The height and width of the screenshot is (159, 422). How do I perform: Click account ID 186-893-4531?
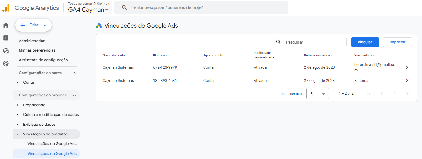pos(165,81)
